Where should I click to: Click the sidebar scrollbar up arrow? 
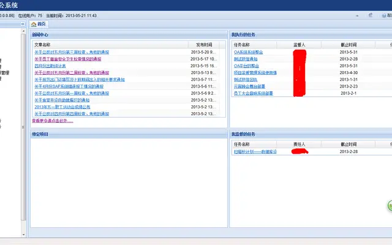pyautogui.click(x=23, y=31)
